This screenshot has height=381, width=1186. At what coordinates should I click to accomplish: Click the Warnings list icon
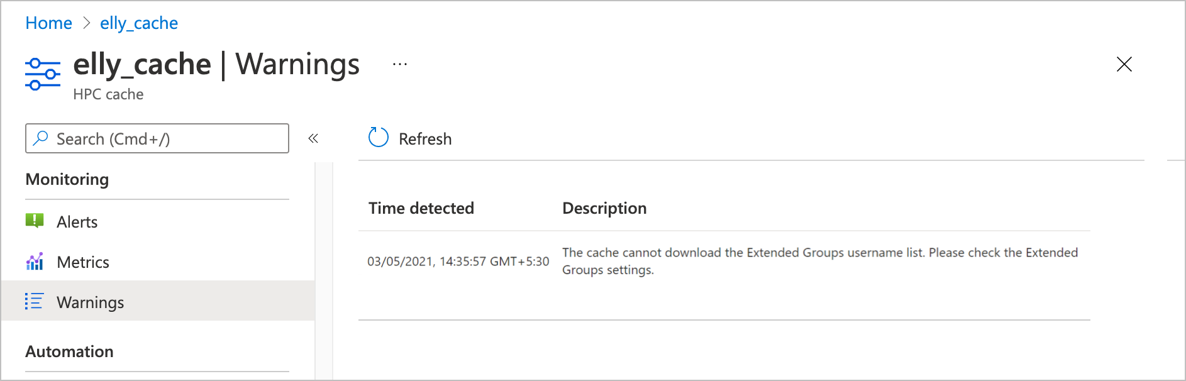[x=36, y=302]
